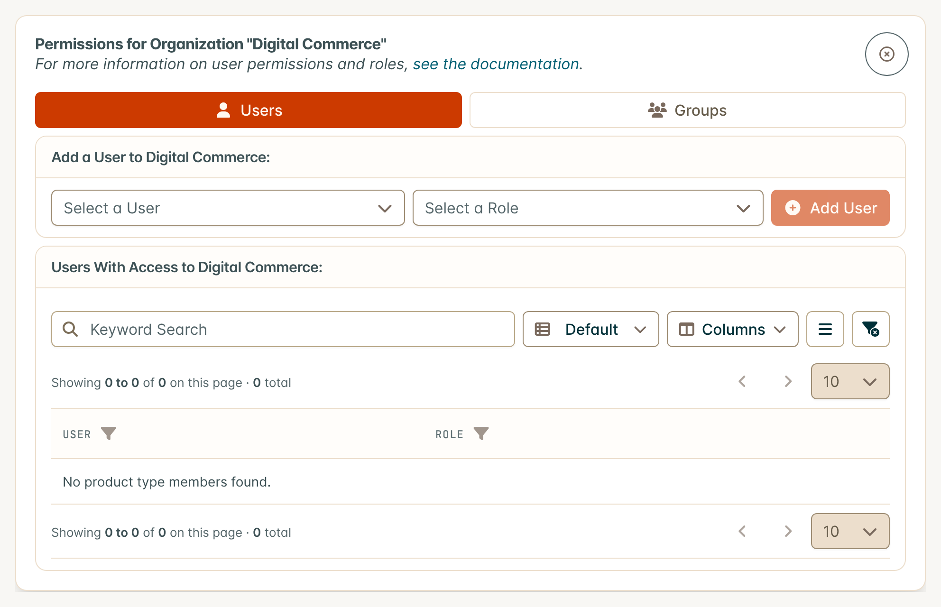The height and width of the screenshot is (607, 941).
Task: Open the Select a User dropdown
Action: pos(228,208)
